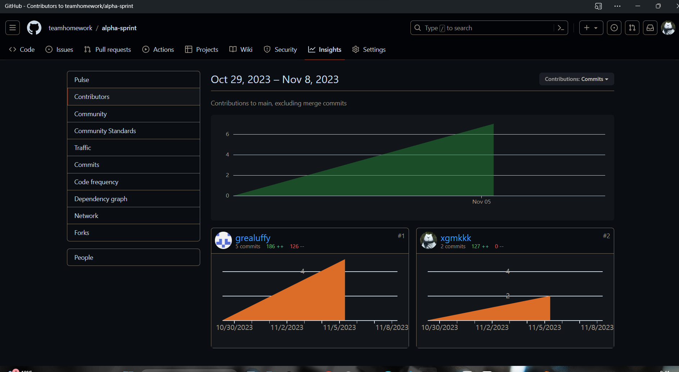The height and width of the screenshot is (372, 679).
Task: Open Pulse in the insights sidebar
Action: click(134, 80)
